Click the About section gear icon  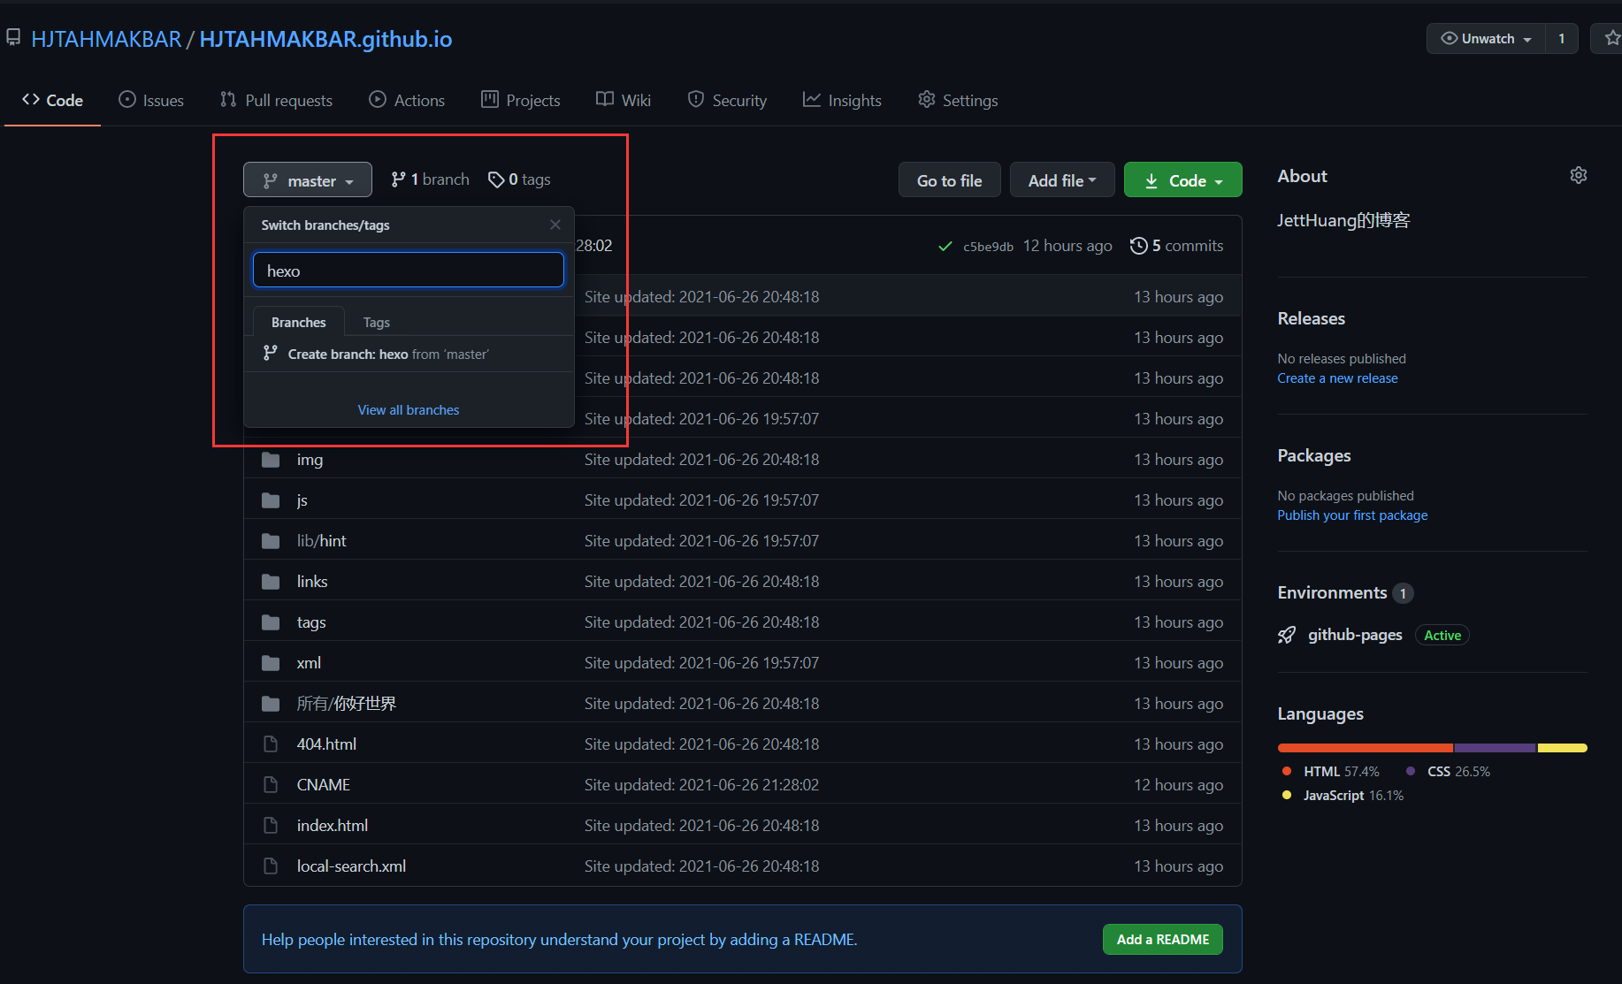pos(1578,176)
